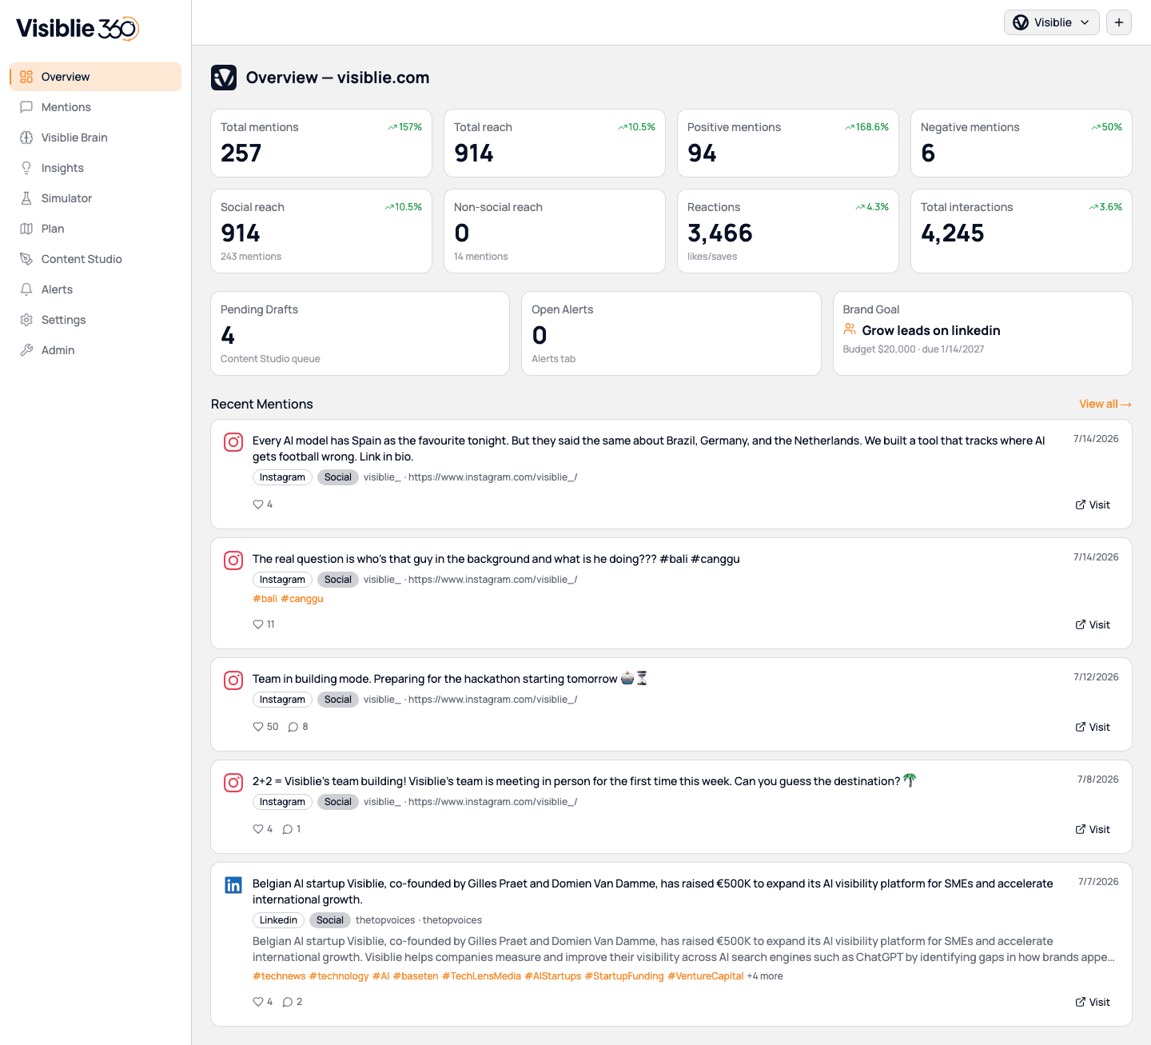Visit the Belgian AI startup LinkedIn post

[1093, 1002]
